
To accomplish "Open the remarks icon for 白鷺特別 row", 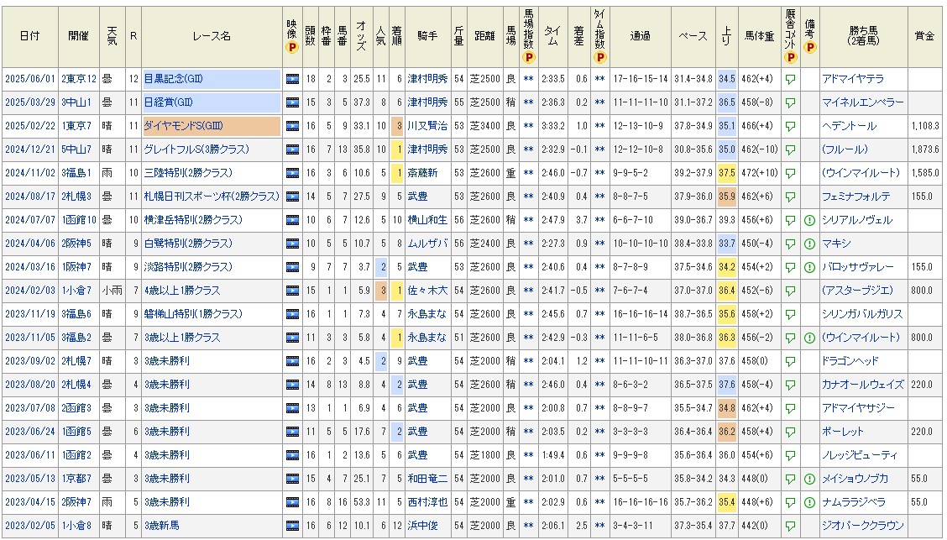I will (x=809, y=244).
